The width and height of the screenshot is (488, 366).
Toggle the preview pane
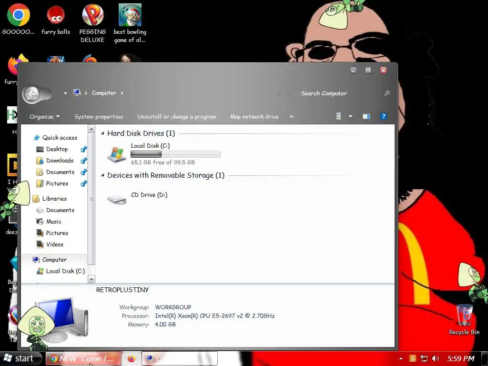tap(366, 116)
